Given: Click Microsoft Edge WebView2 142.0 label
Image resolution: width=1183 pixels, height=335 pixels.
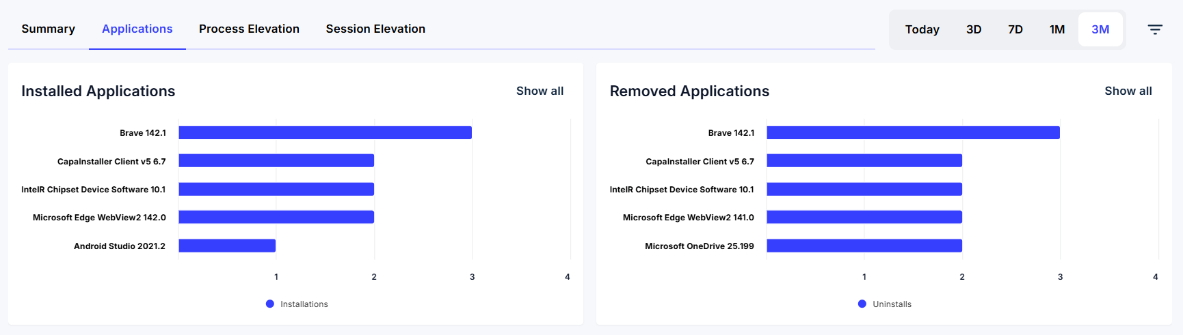Looking at the screenshot, I should click(x=99, y=218).
